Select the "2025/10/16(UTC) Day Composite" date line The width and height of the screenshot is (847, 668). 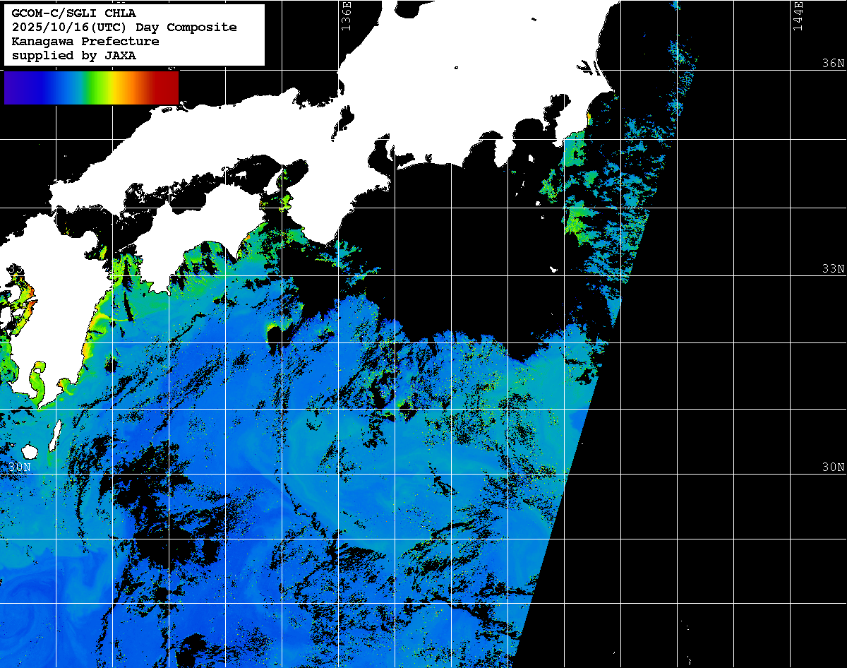click(x=124, y=28)
